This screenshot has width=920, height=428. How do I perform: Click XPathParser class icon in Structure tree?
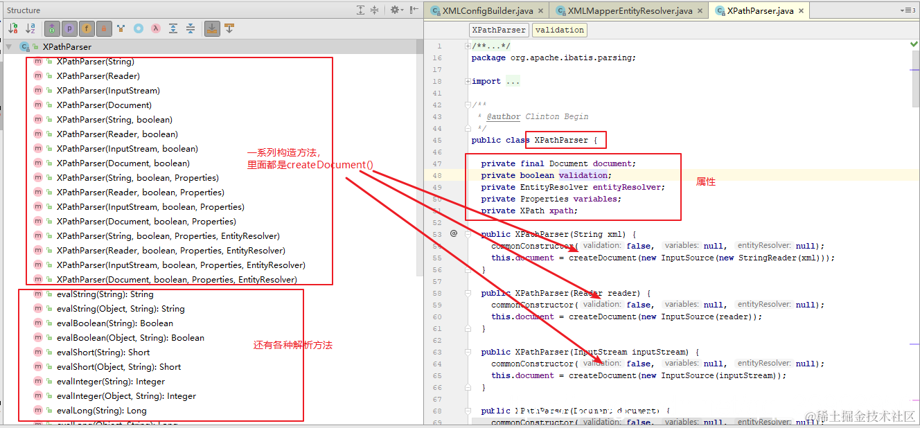point(24,47)
